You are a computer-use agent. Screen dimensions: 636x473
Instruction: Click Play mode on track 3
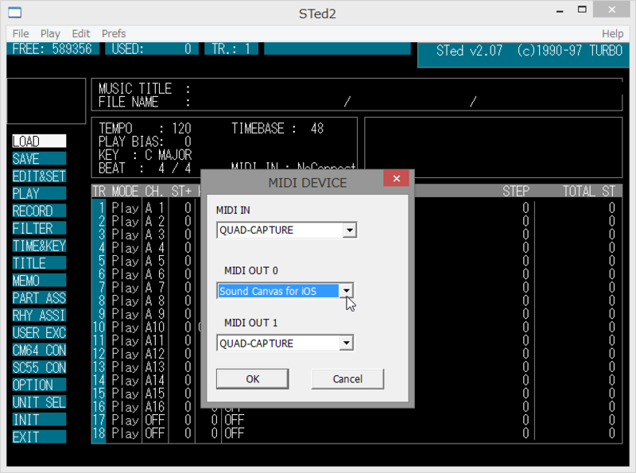pyautogui.click(x=125, y=235)
